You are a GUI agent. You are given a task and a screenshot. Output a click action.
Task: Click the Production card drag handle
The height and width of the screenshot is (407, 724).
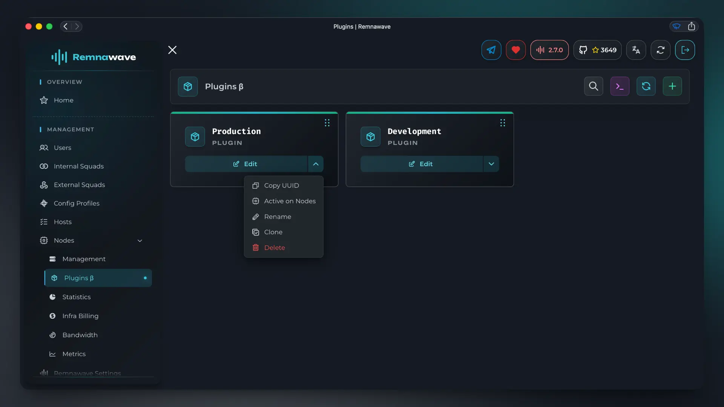pos(327,123)
